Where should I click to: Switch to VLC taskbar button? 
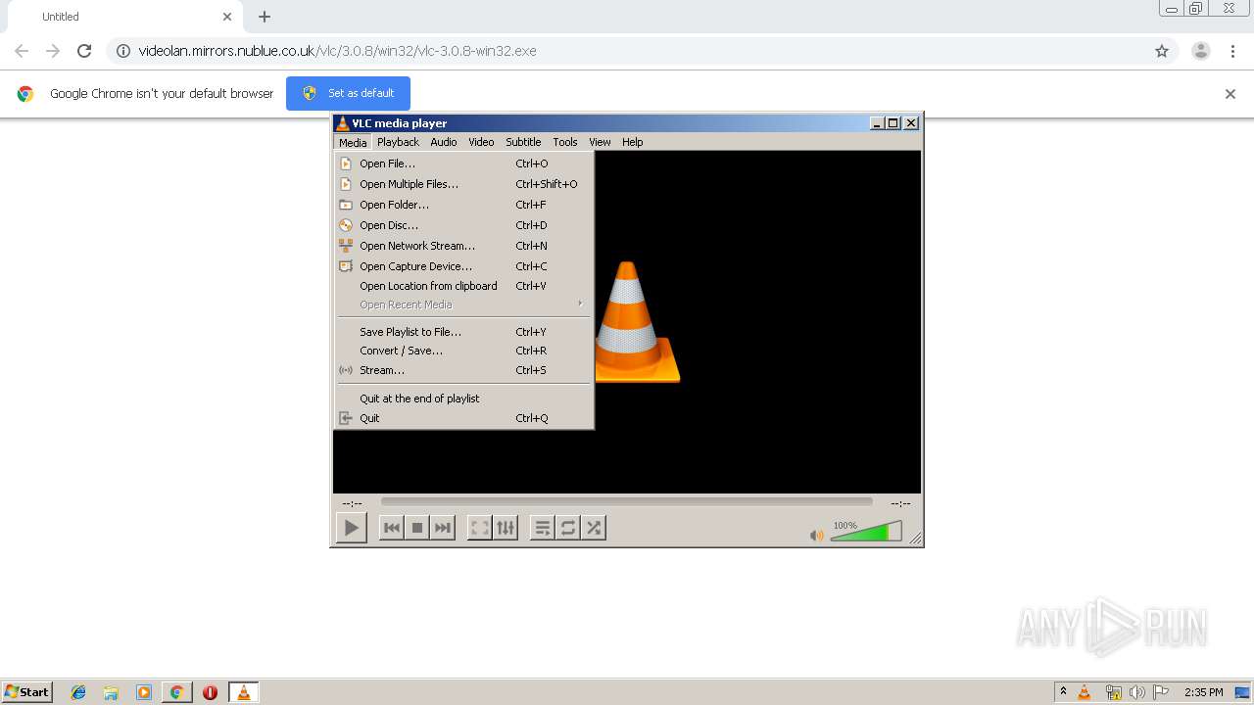click(x=244, y=692)
